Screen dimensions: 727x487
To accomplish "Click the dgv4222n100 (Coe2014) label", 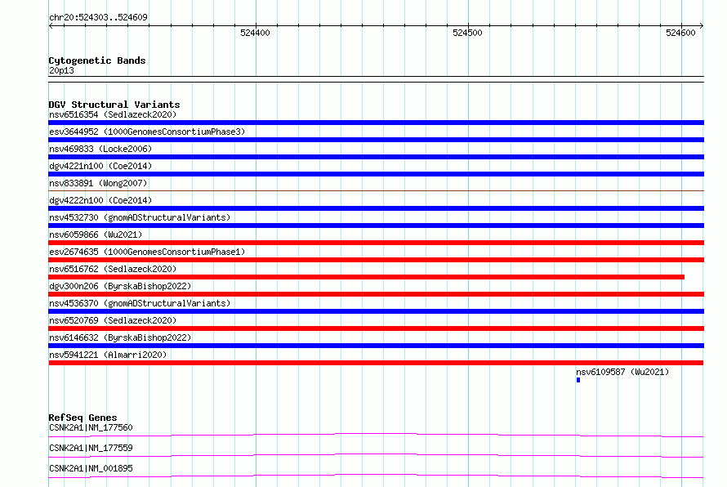I will pyautogui.click(x=100, y=200).
